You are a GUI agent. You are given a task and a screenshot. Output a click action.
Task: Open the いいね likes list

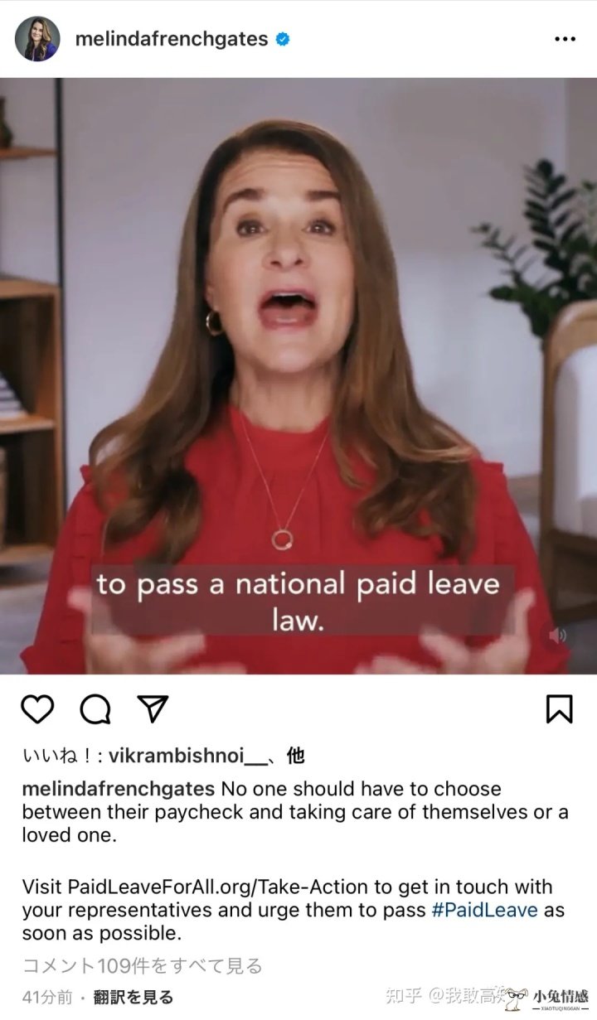click(62, 756)
